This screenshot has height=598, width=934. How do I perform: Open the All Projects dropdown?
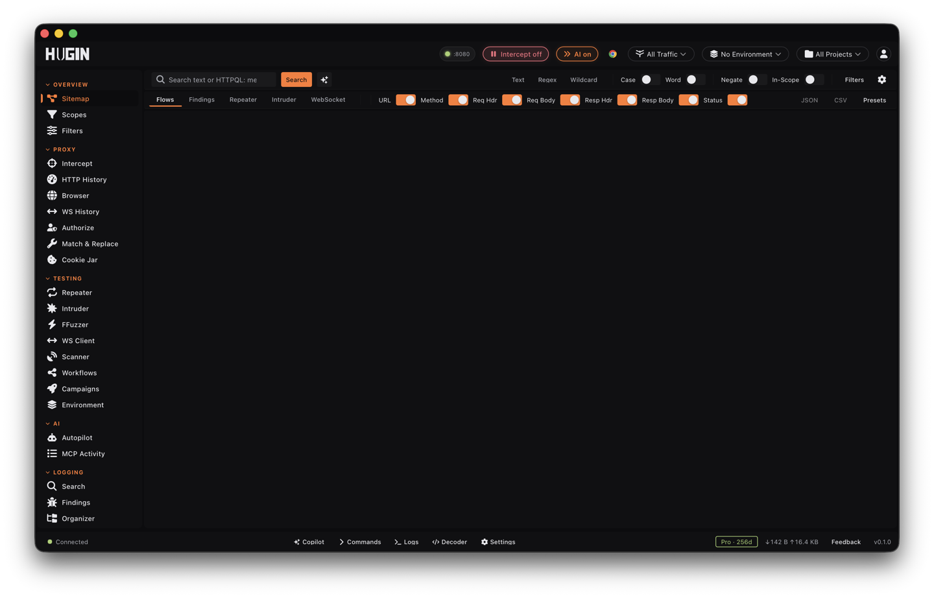(x=833, y=54)
